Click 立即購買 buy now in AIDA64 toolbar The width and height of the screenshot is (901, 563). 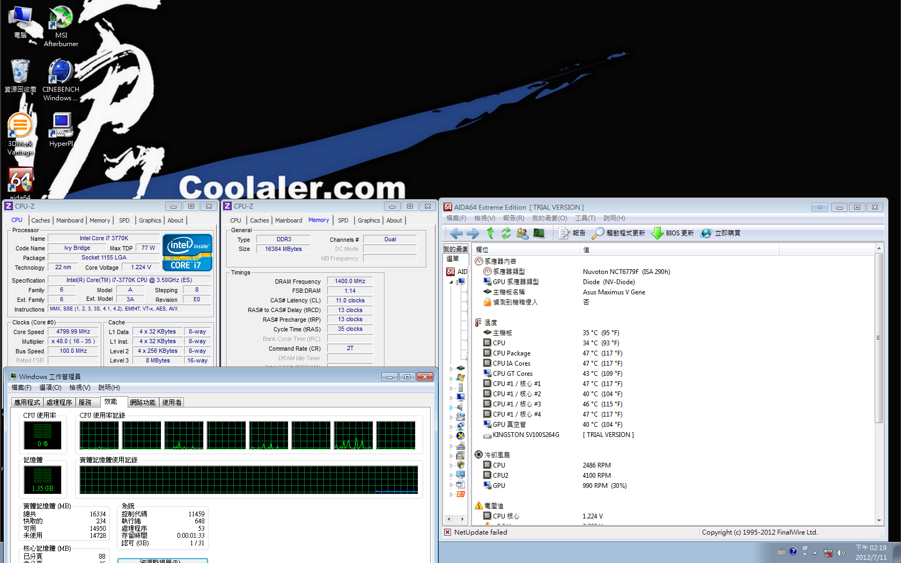(721, 233)
